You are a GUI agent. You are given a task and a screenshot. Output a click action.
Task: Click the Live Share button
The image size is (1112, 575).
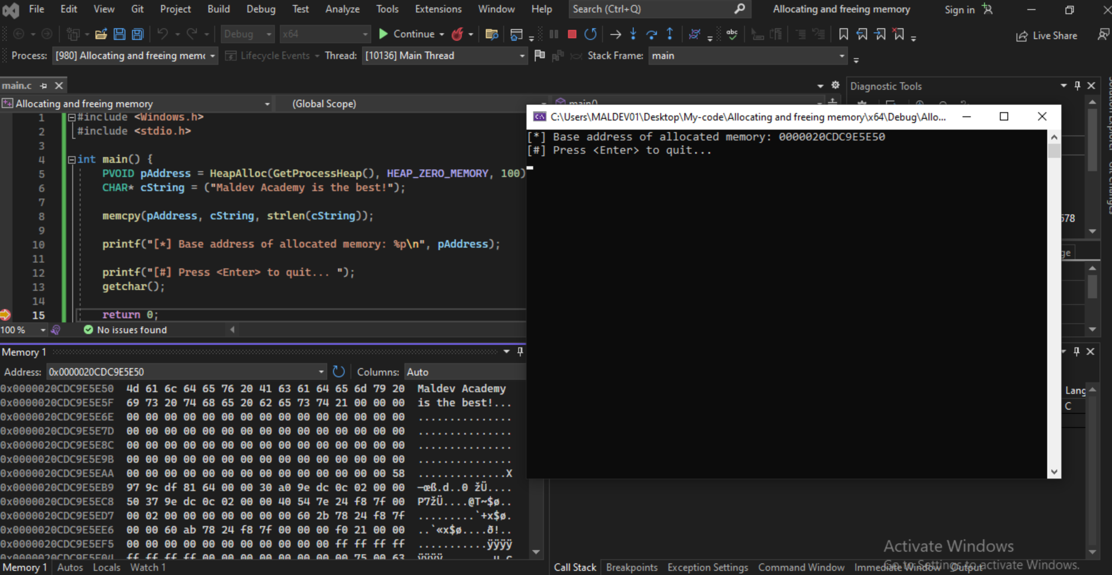point(1046,36)
